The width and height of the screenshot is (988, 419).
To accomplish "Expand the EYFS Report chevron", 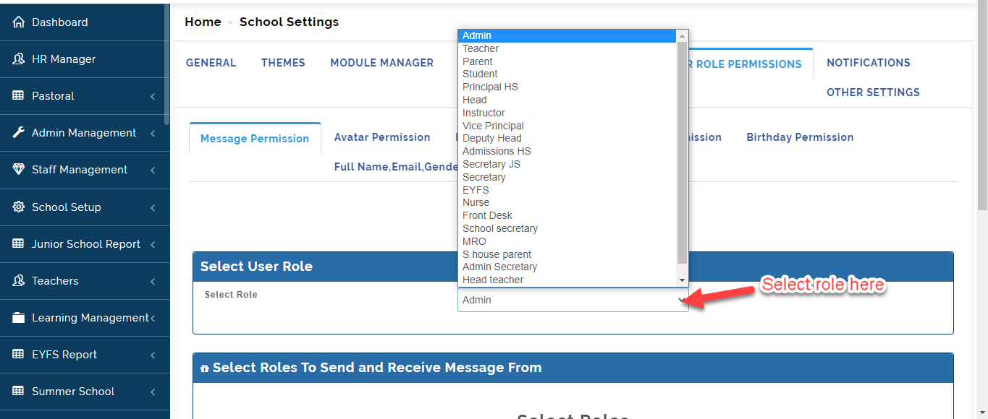I will click(x=153, y=355).
